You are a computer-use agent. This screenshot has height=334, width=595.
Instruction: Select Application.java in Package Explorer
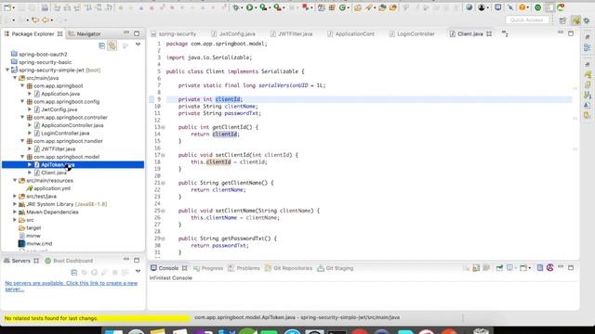click(x=60, y=94)
